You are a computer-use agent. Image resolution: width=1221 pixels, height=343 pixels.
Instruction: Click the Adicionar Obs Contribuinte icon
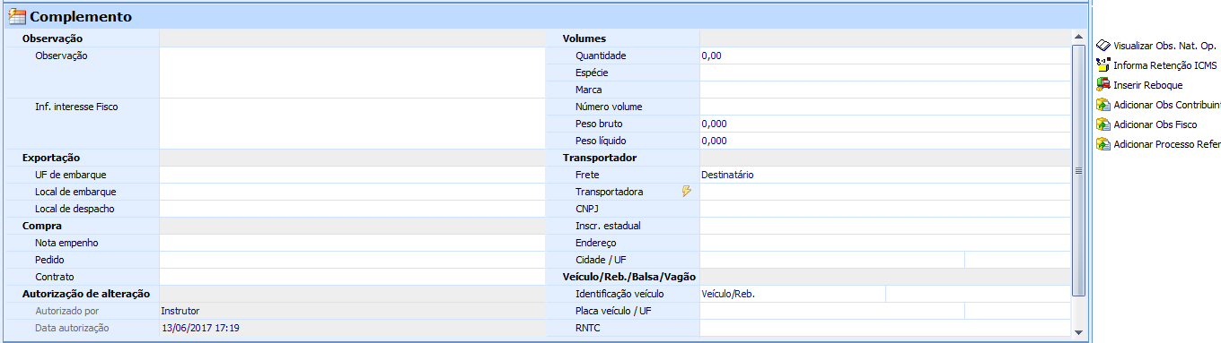coord(1103,105)
